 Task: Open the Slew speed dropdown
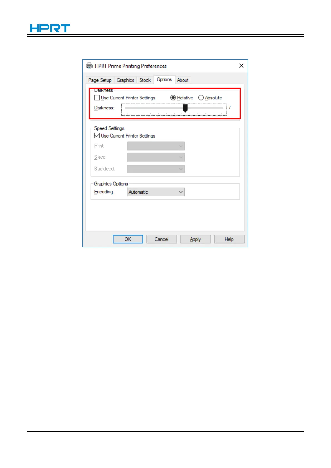(156, 157)
